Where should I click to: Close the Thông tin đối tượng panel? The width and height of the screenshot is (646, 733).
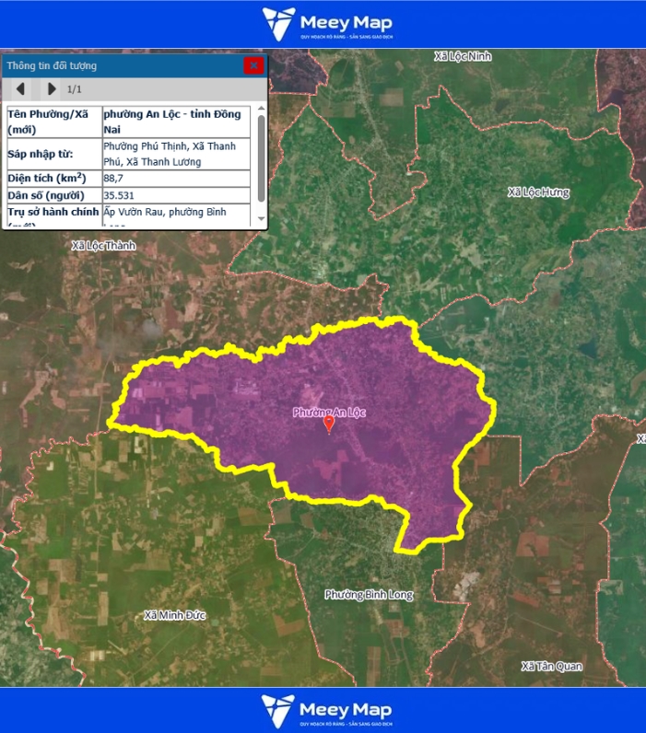[x=253, y=65]
